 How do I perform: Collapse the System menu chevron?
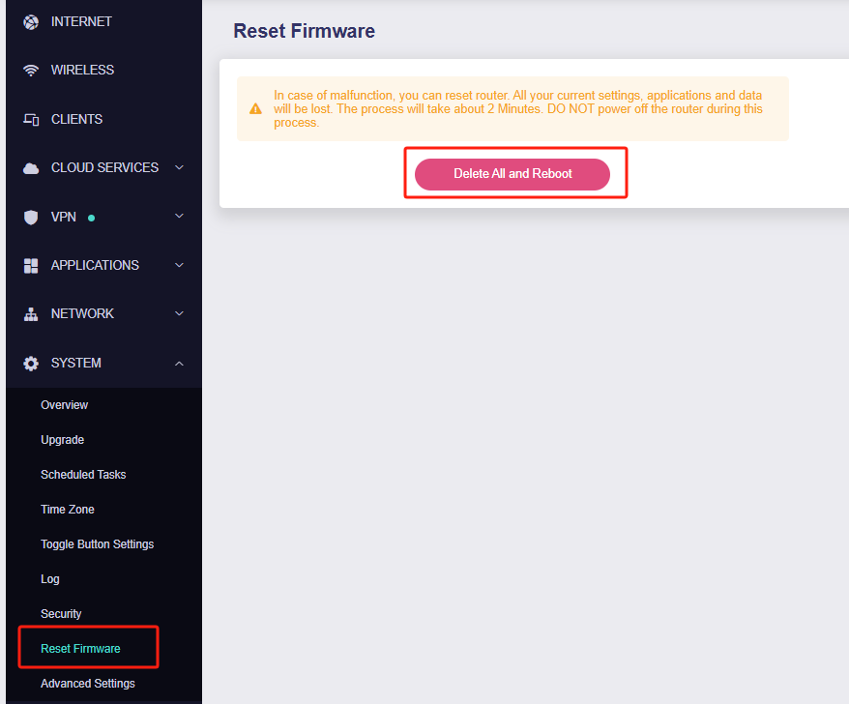179,364
